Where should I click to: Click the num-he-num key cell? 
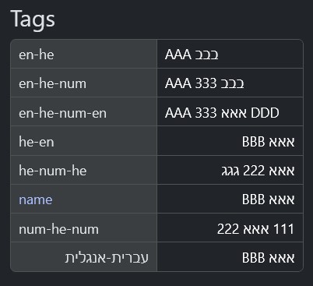click(x=84, y=228)
